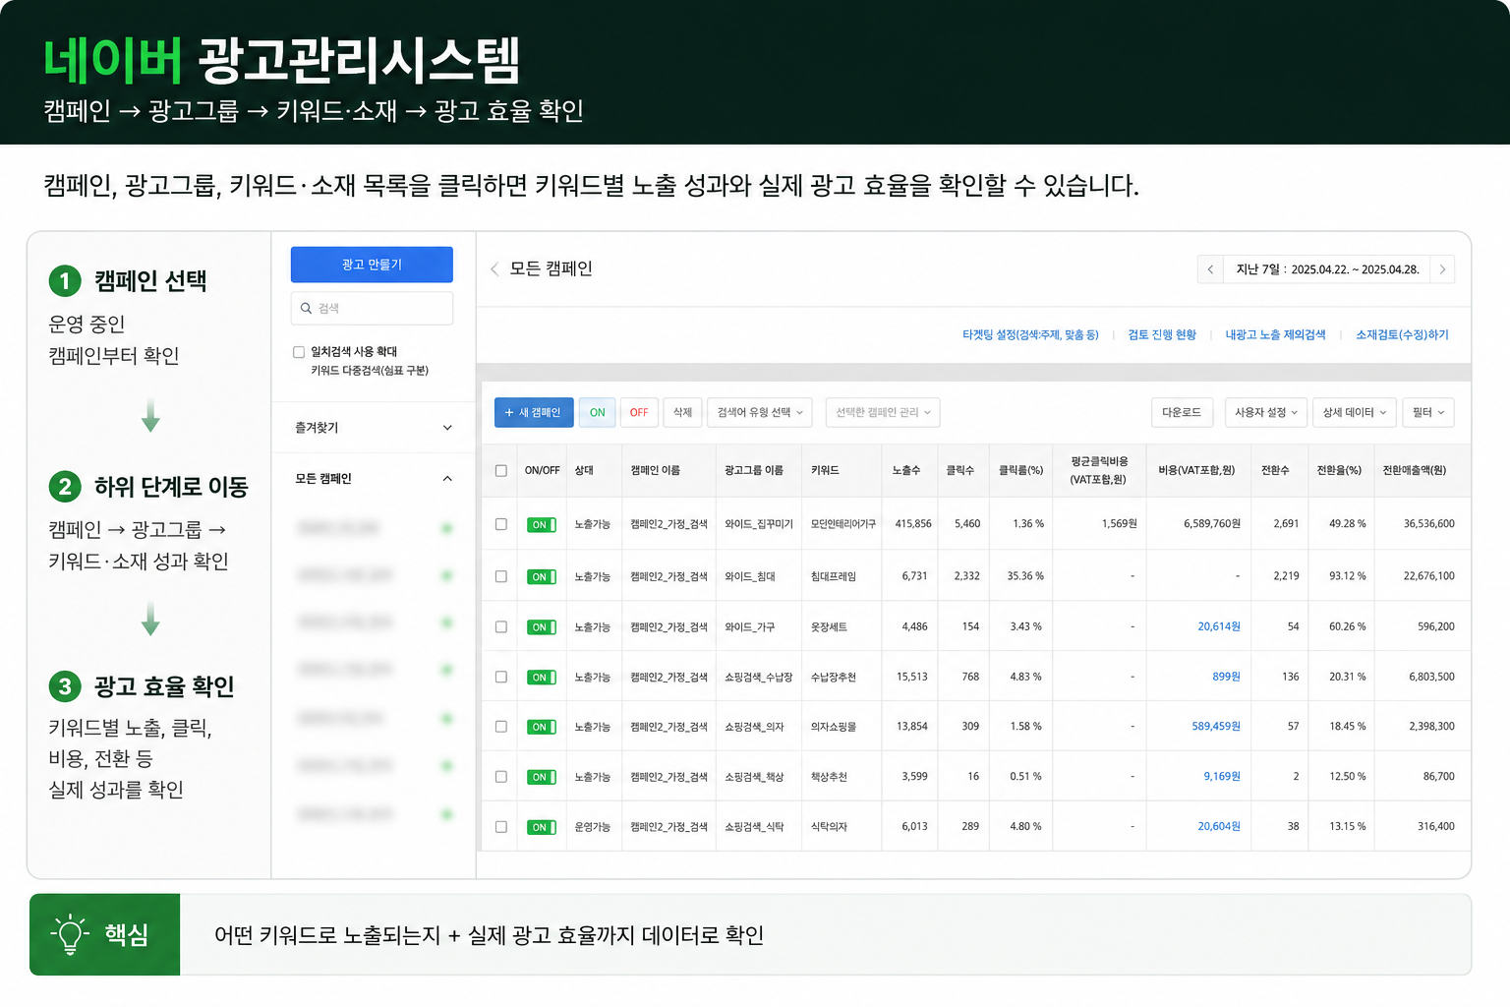
Task: Toggle ON switch for 침대프레임 row
Action: (x=542, y=577)
